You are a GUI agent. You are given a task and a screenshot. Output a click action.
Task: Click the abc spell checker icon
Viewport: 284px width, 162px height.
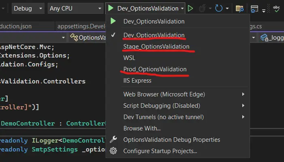277,8
